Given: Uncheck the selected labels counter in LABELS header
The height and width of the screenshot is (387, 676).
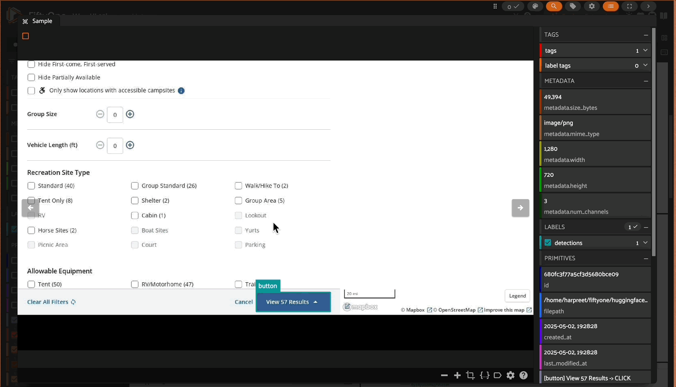Looking at the screenshot, I should tap(632, 227).
